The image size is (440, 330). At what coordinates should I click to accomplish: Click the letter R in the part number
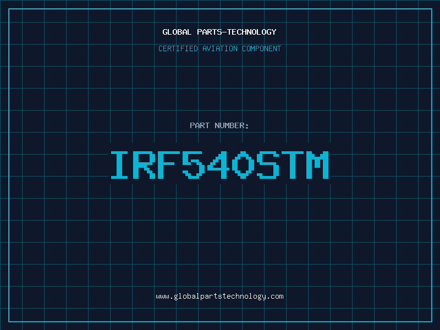point(144,165)
